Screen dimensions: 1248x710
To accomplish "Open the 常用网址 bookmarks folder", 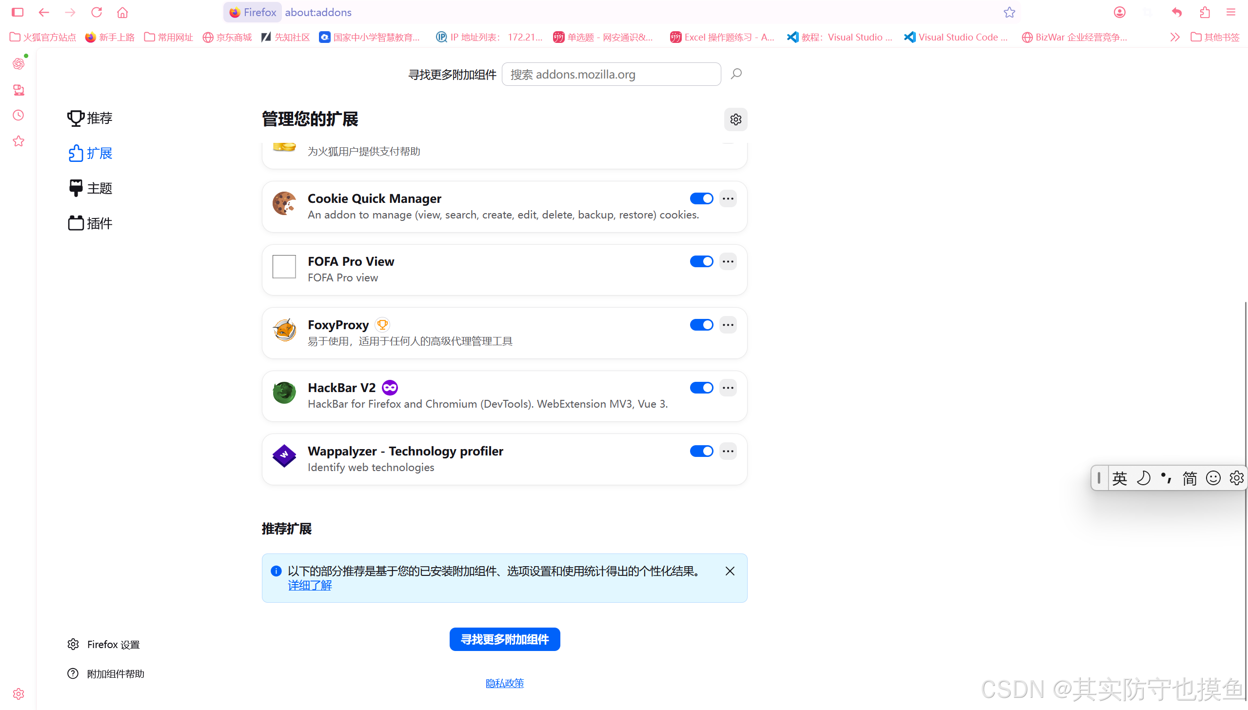I will tap(168, 37).
